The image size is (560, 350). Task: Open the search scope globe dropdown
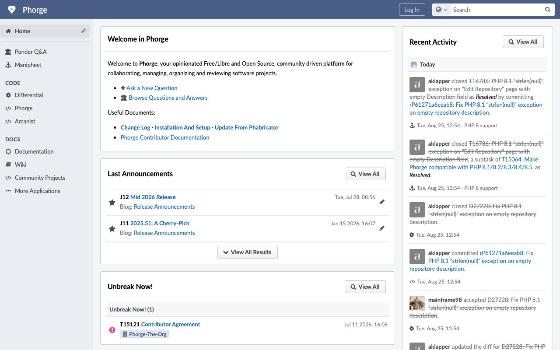point(441,10)
